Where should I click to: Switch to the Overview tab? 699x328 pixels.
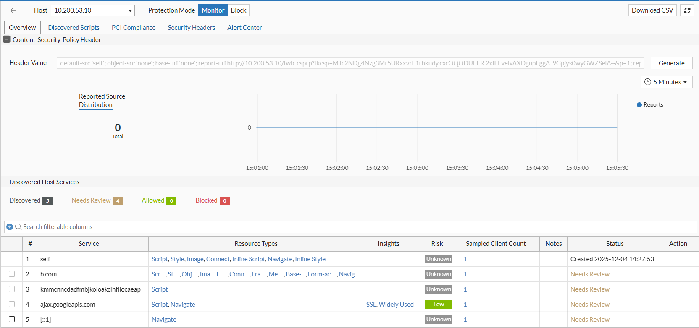[22, 28]
